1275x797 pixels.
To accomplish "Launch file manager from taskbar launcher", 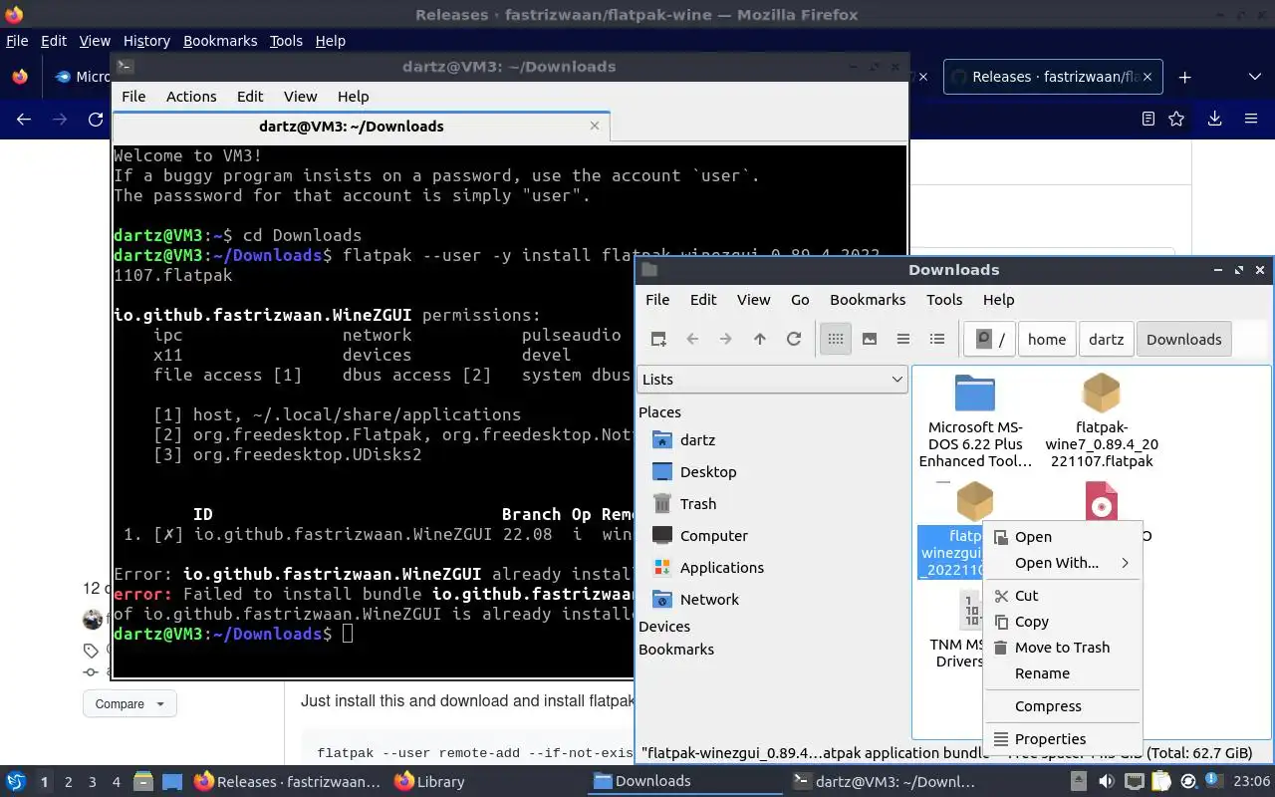I will click(142, 782).
